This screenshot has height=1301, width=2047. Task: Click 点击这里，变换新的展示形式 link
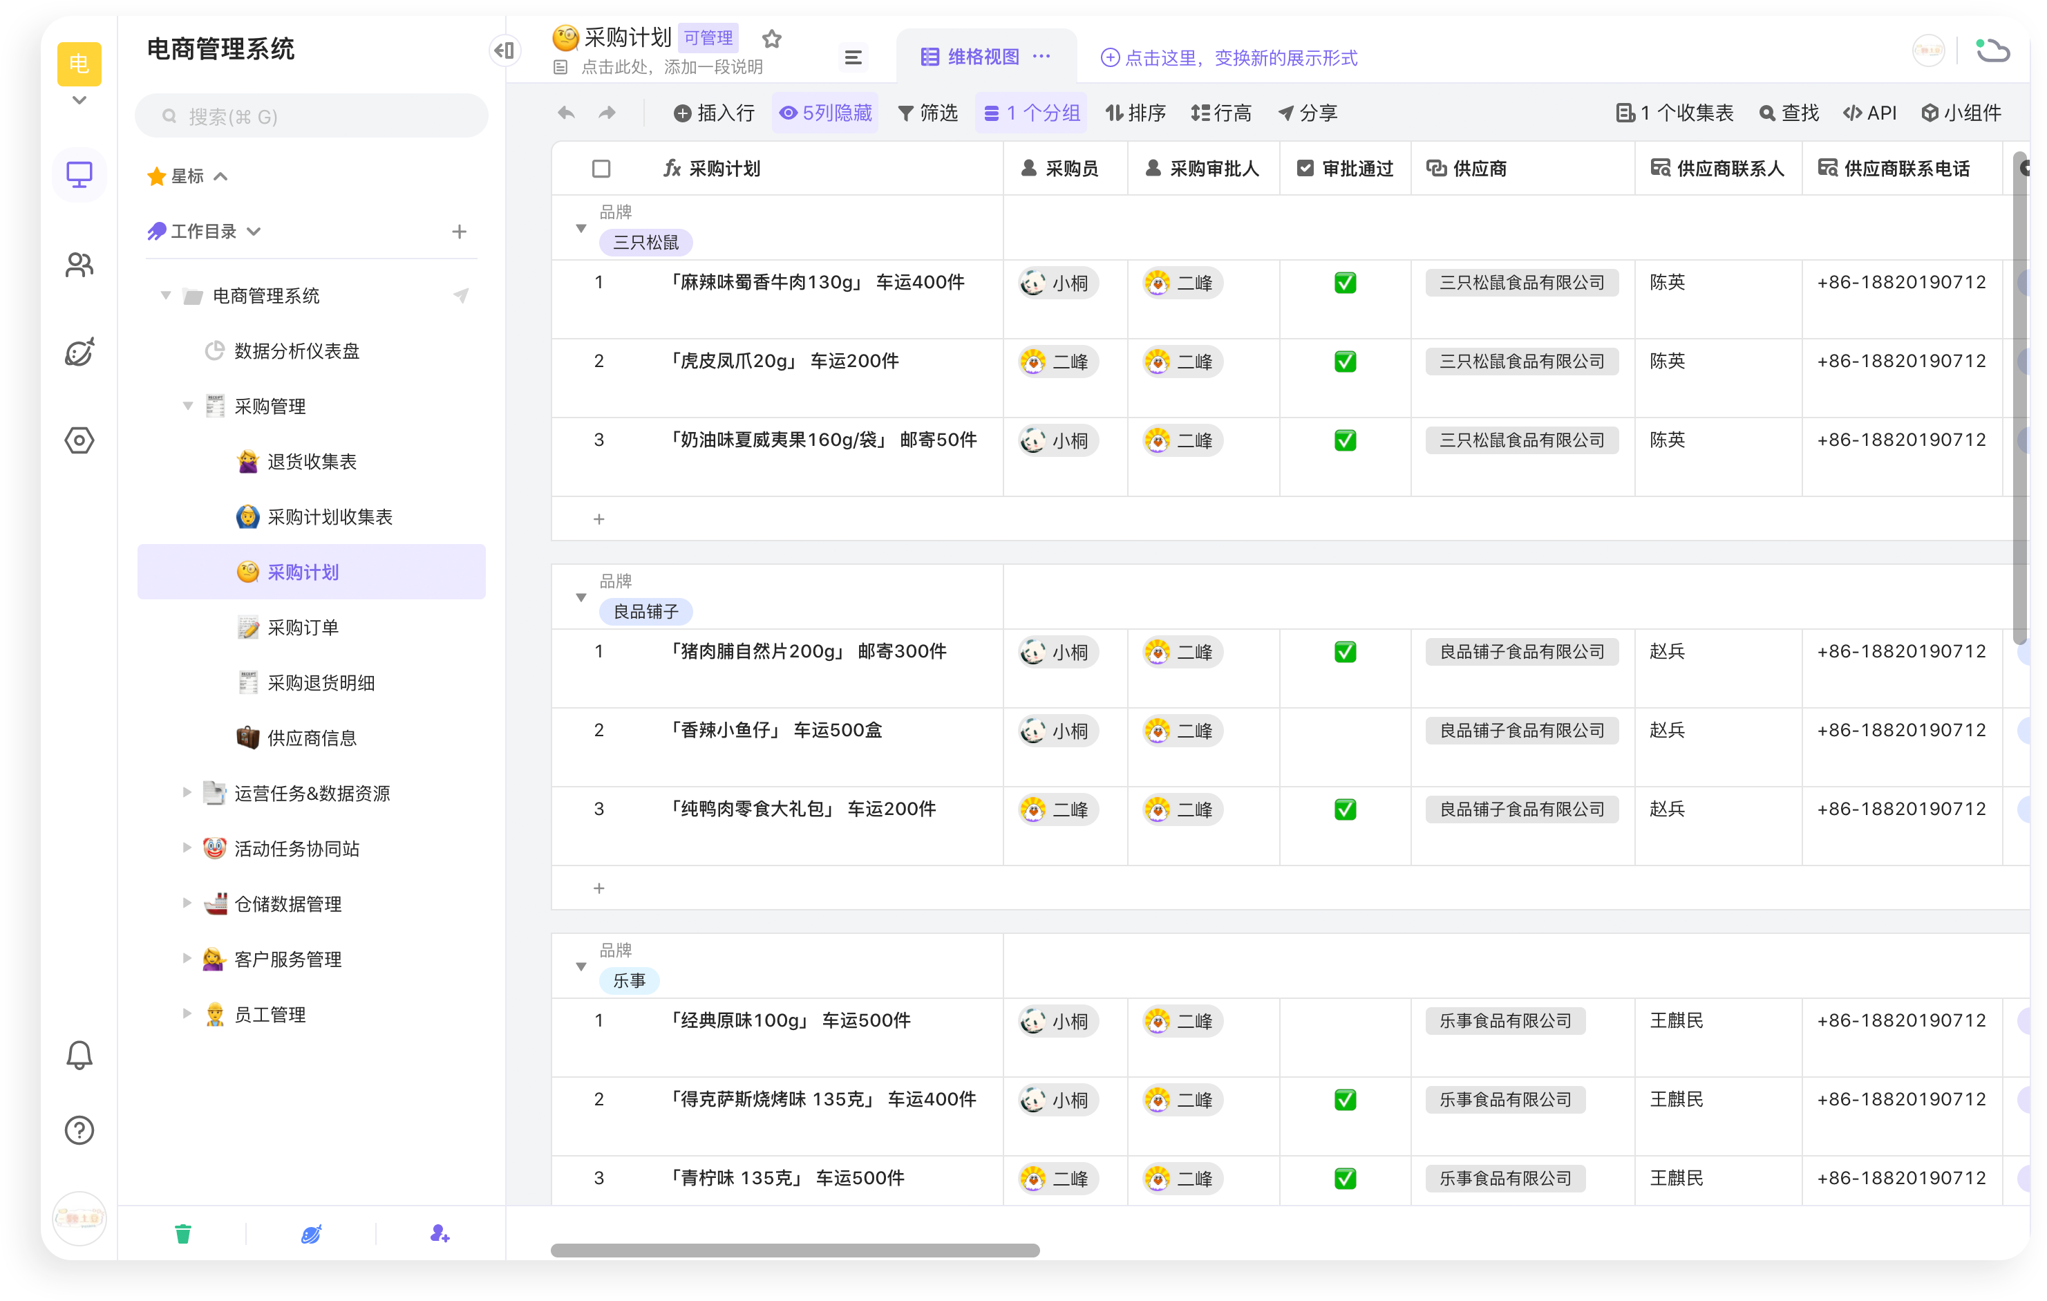[1229, 57]
